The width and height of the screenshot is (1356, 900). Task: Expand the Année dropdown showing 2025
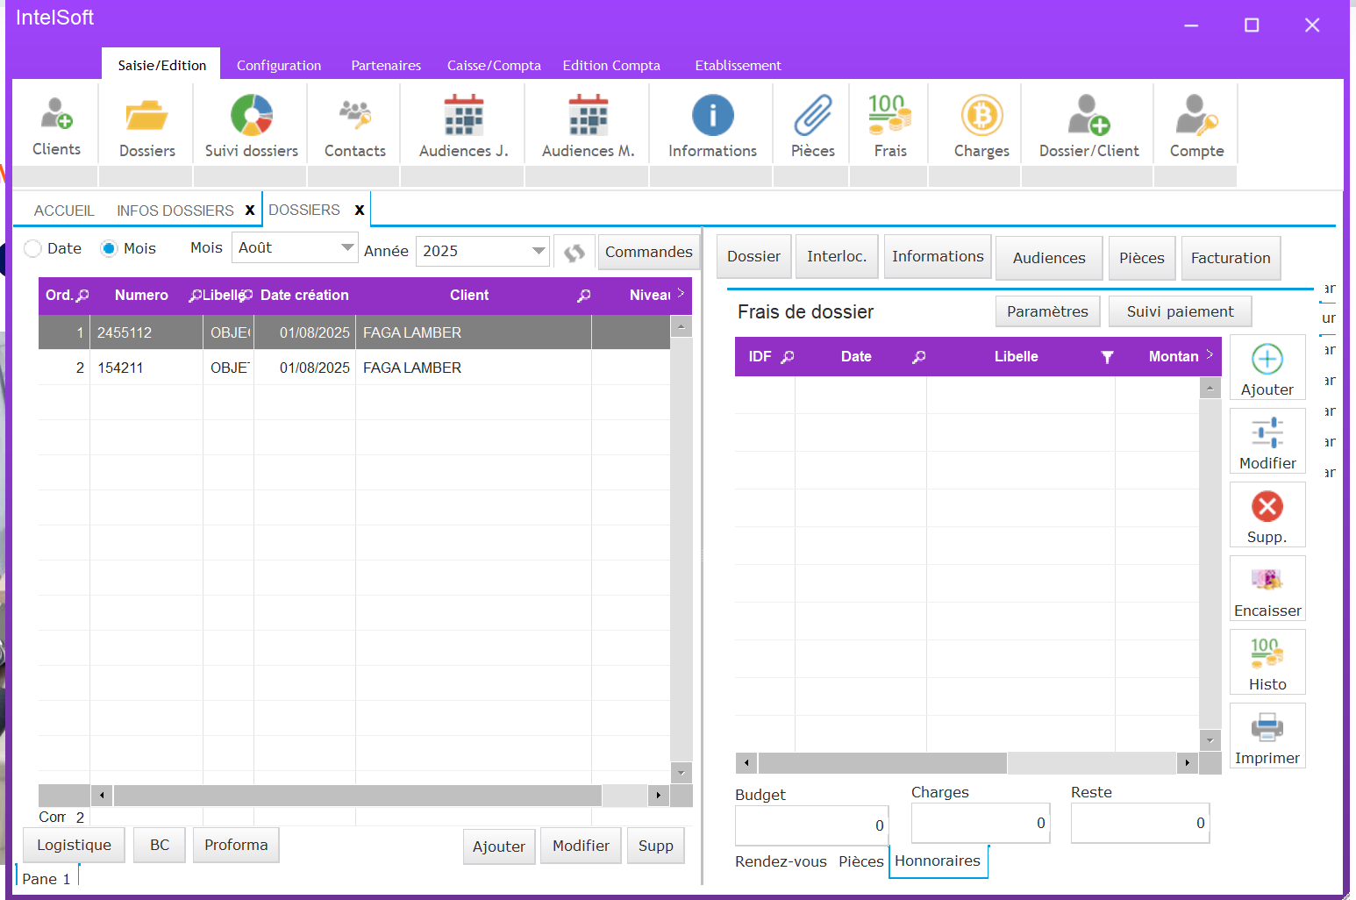click(539, 252)
